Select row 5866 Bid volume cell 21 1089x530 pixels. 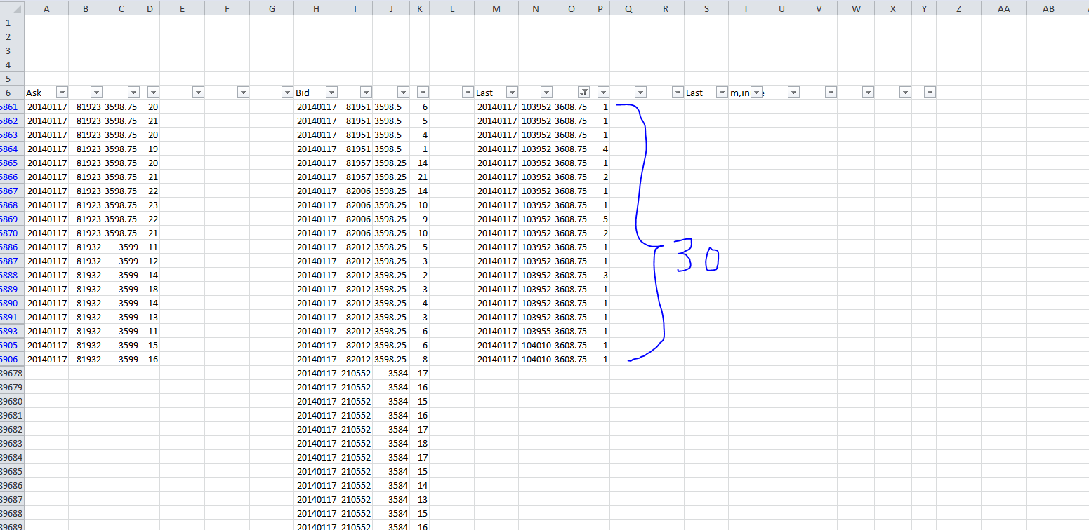pos(420,177)
